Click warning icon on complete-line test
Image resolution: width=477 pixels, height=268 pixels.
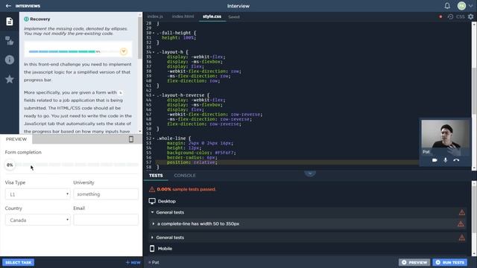pos(461,224)
